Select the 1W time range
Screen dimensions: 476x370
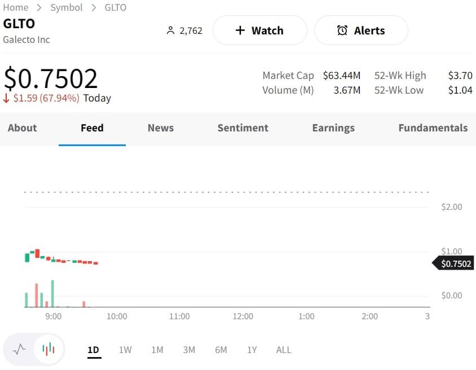125,350
